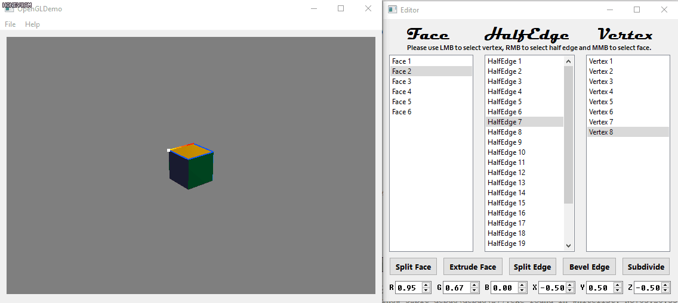Select HalfEdge 17 in the list

click(525, 223)
